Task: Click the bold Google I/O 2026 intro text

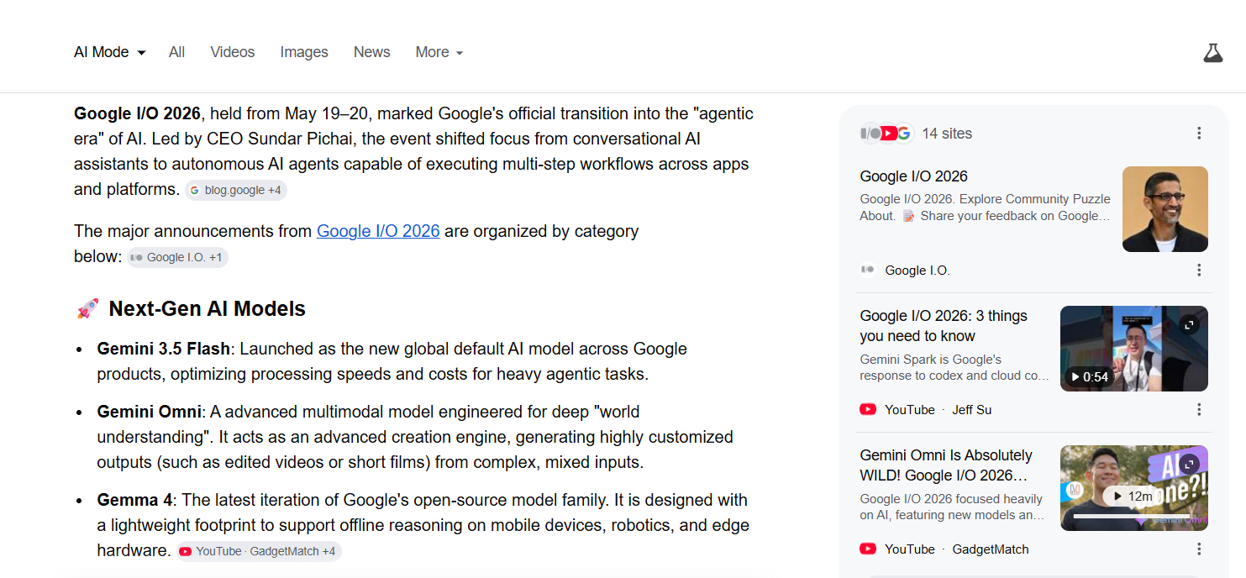Action: [x=137, y=113]
